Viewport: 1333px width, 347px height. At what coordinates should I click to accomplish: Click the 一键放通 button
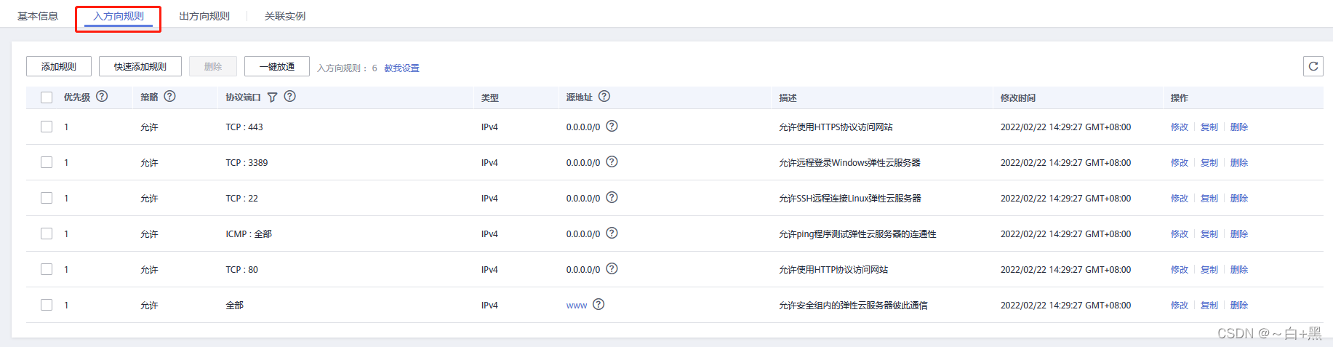coord(277,66)
